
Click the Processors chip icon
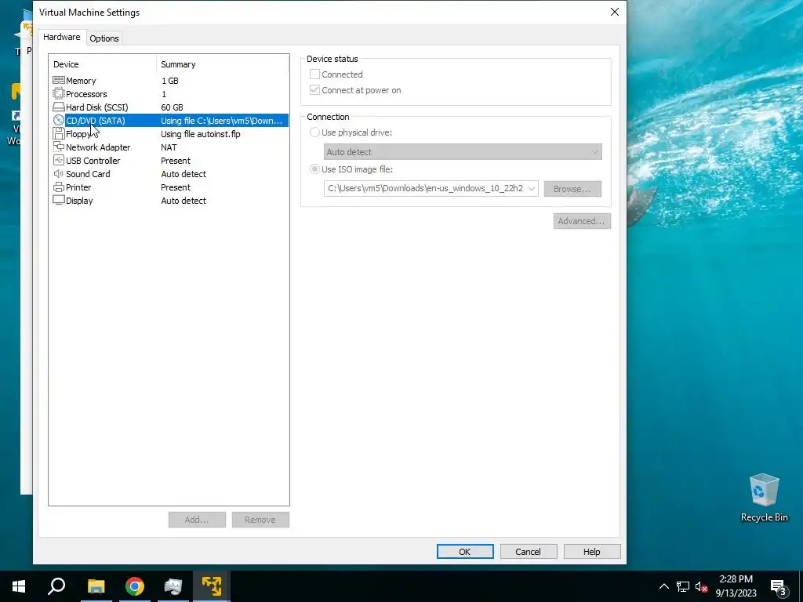pos(58,94)
